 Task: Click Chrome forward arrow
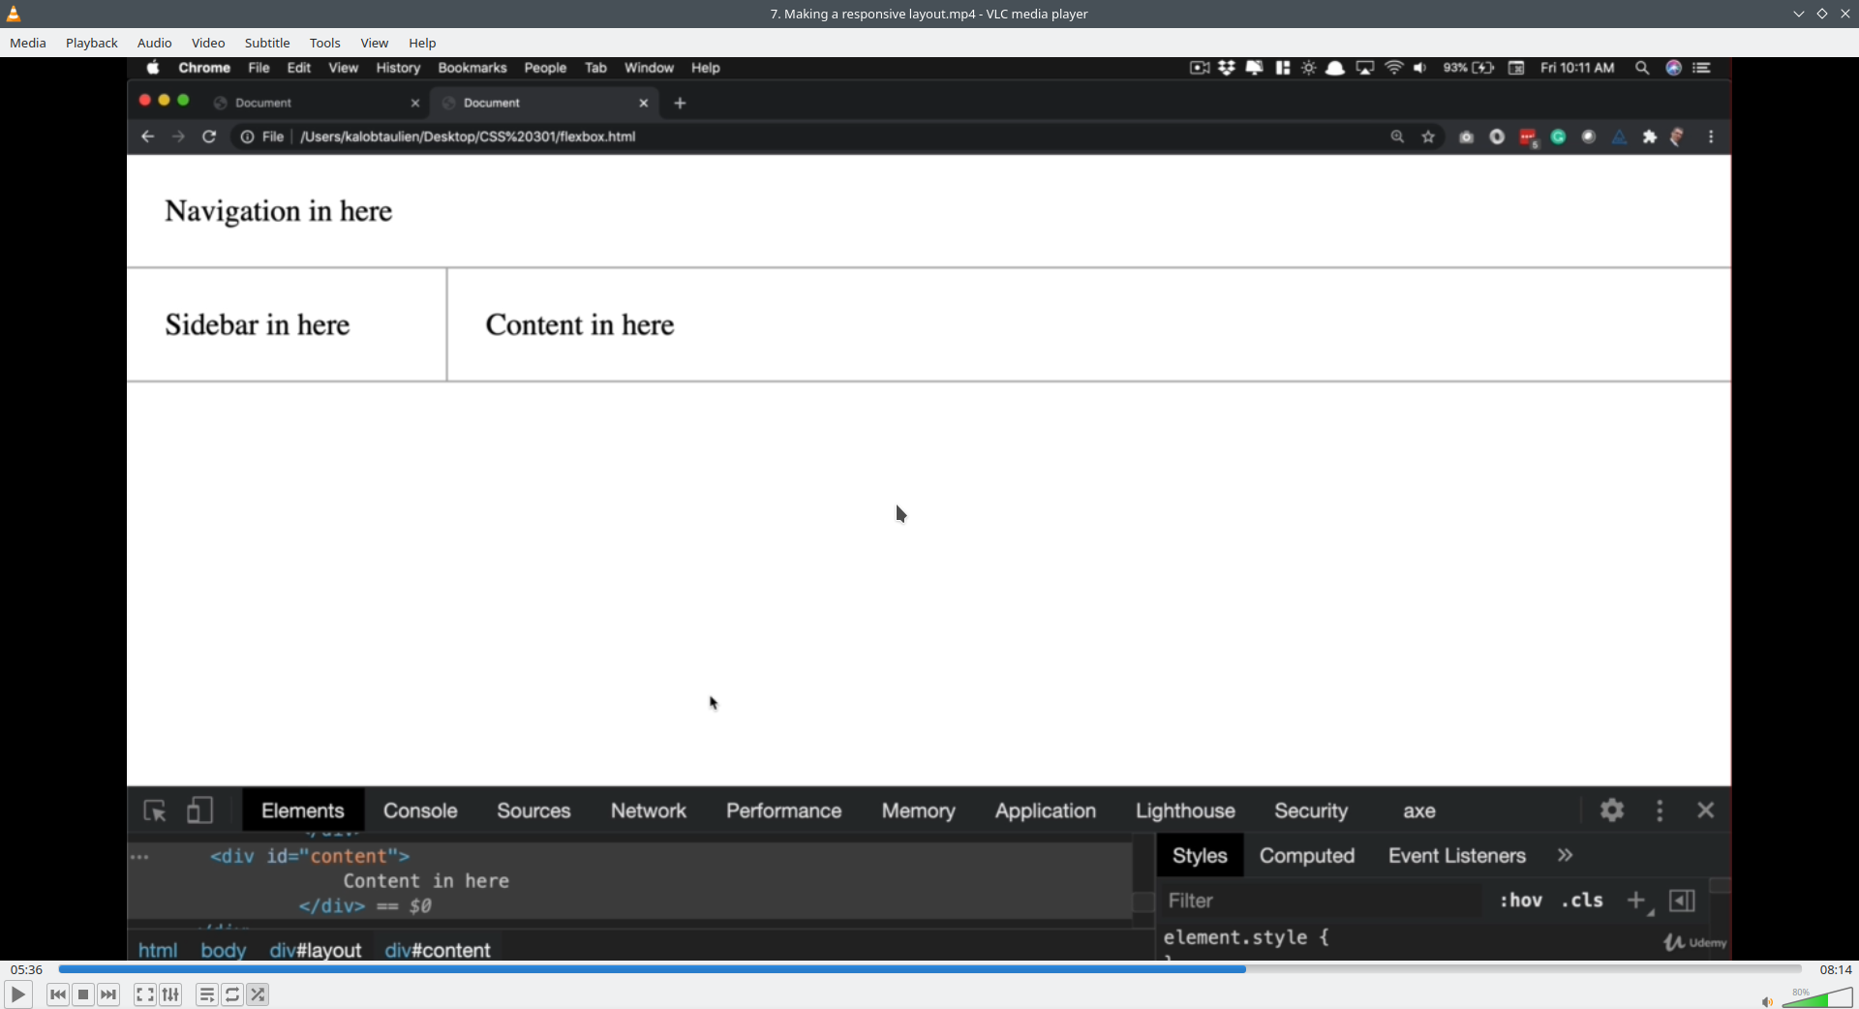(x=178, y=137)
